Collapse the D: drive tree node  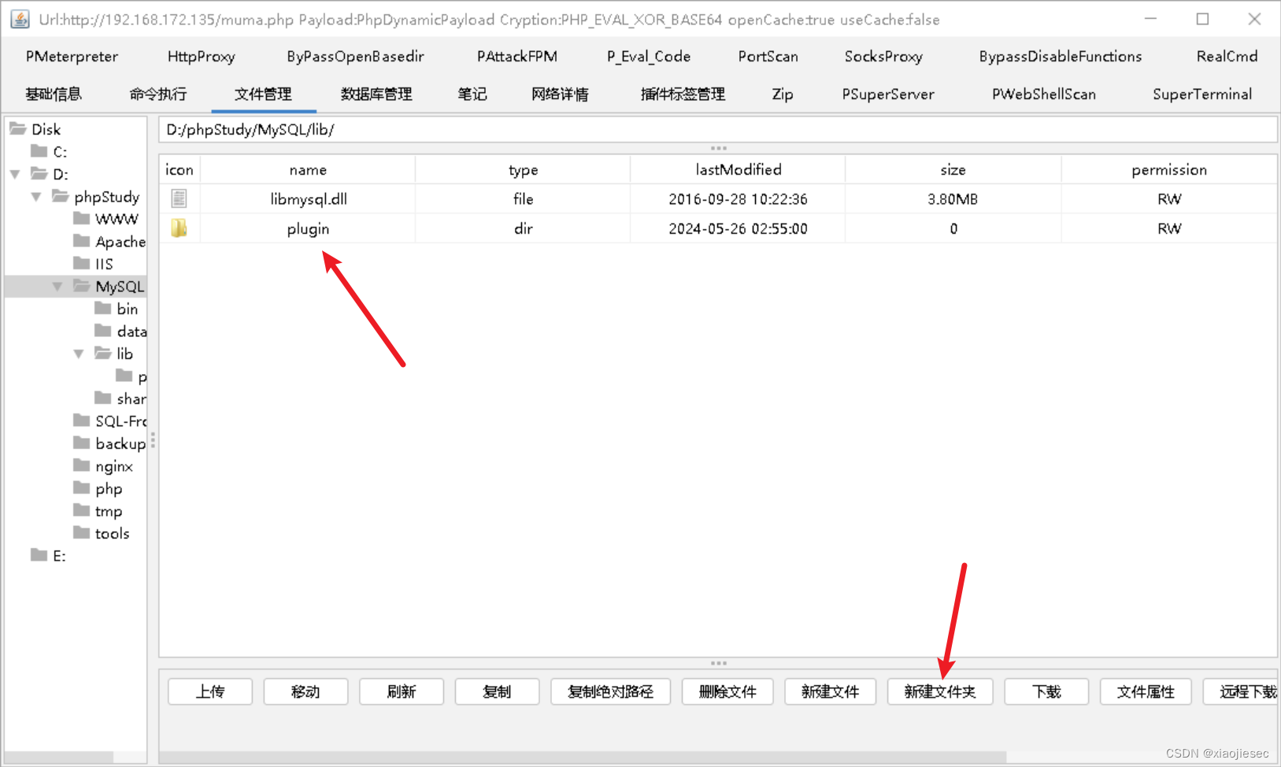tap(14, 174)
